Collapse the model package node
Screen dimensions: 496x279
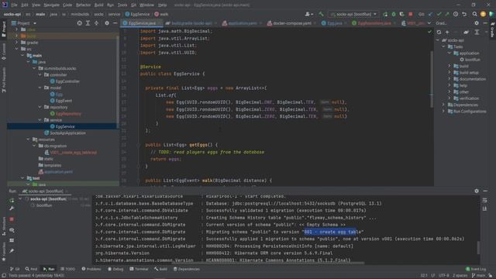pos(40,88)
